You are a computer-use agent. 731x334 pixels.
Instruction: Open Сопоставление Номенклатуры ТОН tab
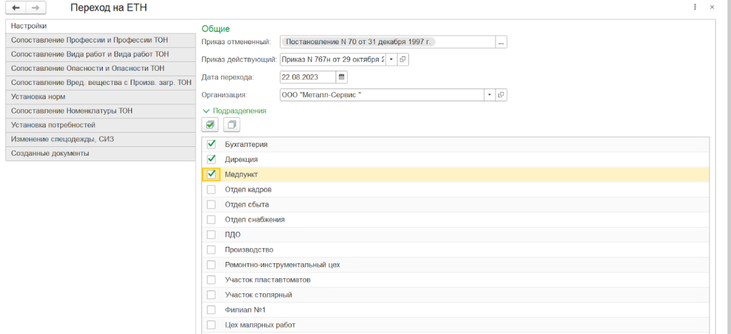(x=100, y=111)
